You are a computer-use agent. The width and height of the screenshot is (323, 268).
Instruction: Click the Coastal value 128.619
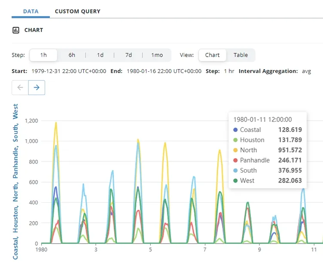pyautogui.click(x=290, y=130)
